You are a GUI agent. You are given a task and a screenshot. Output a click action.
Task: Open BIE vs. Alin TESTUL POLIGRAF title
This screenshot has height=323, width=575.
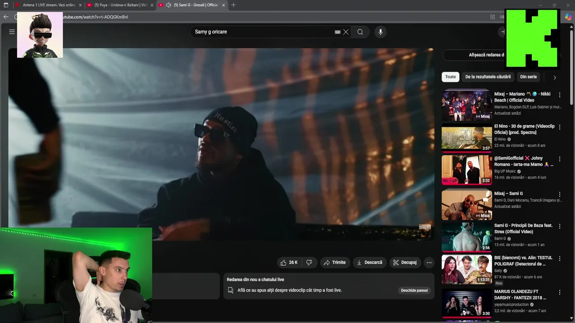523,261
